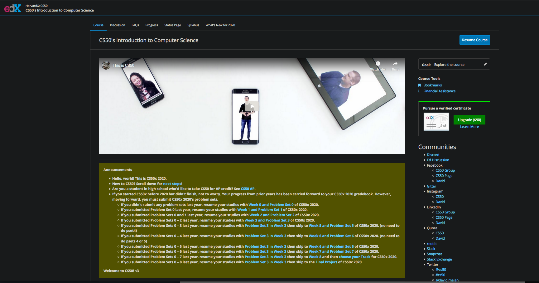Open the Ed Discussion link
The width and height of the screenshot is (539, 283).
click(x=438, y=160)
